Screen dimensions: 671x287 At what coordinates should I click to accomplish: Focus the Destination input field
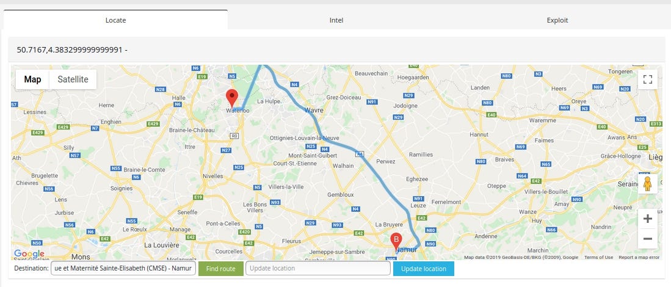point(123,269)
